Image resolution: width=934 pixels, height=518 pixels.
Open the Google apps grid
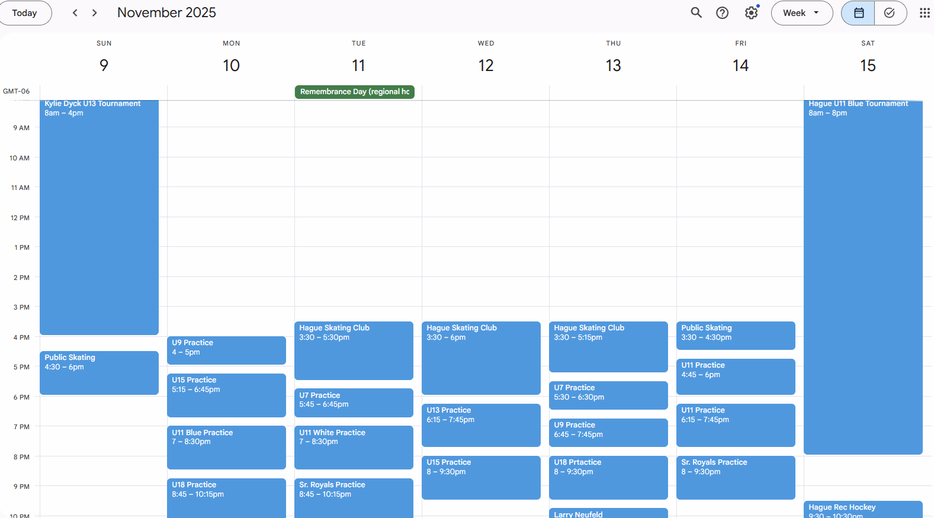coord(924,13)
